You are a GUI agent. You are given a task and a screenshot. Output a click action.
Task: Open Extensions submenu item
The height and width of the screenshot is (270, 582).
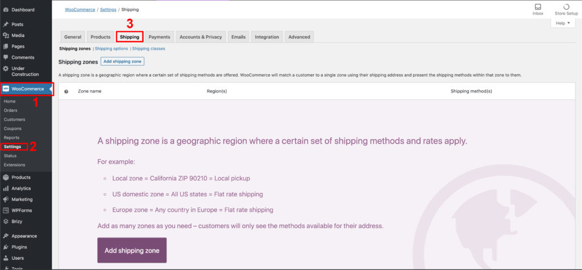14,165
